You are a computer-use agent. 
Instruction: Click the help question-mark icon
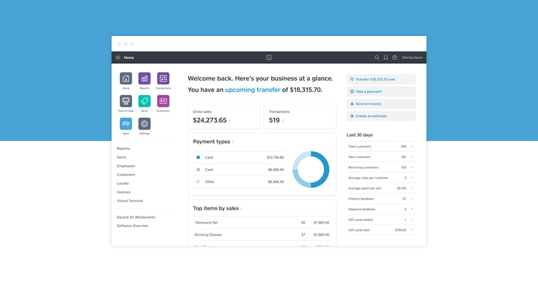click(395, 57)
